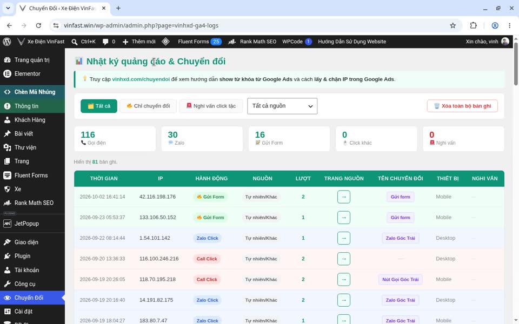519x324 pixels.
Task: Open WPCode in admin bar
Action: [297, 42]
